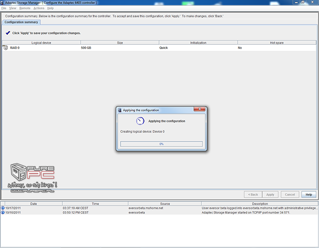Click the Quick initialization cell
This screenshot has width=319, height=248.
pos(163,48)
